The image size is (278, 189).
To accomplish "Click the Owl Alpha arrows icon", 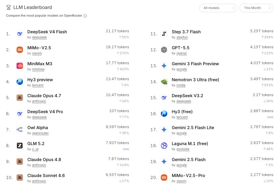I will pos(20,129).
